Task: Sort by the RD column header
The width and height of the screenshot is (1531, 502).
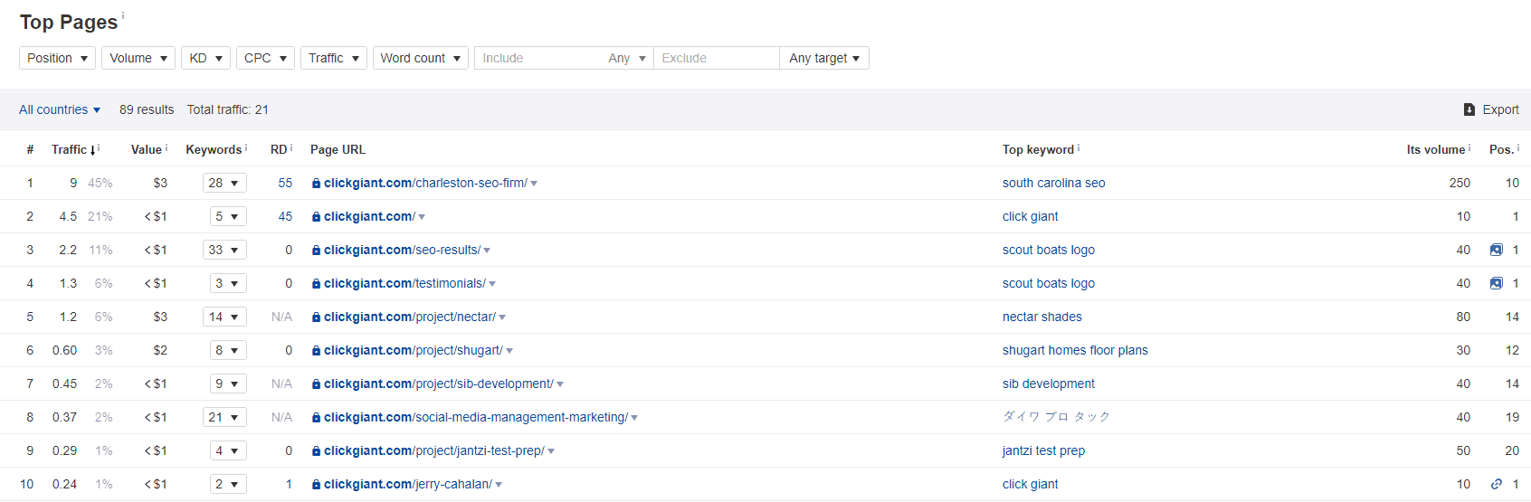Action: 279,149
